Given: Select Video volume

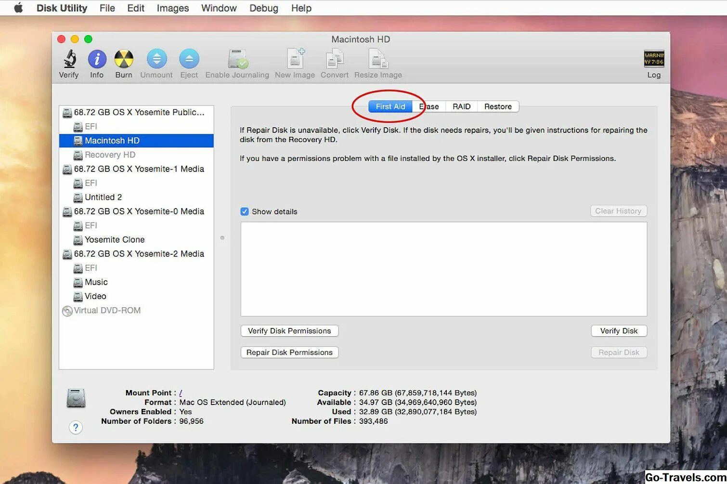Looking at the screenshot, I should click(x=136, y=296).
